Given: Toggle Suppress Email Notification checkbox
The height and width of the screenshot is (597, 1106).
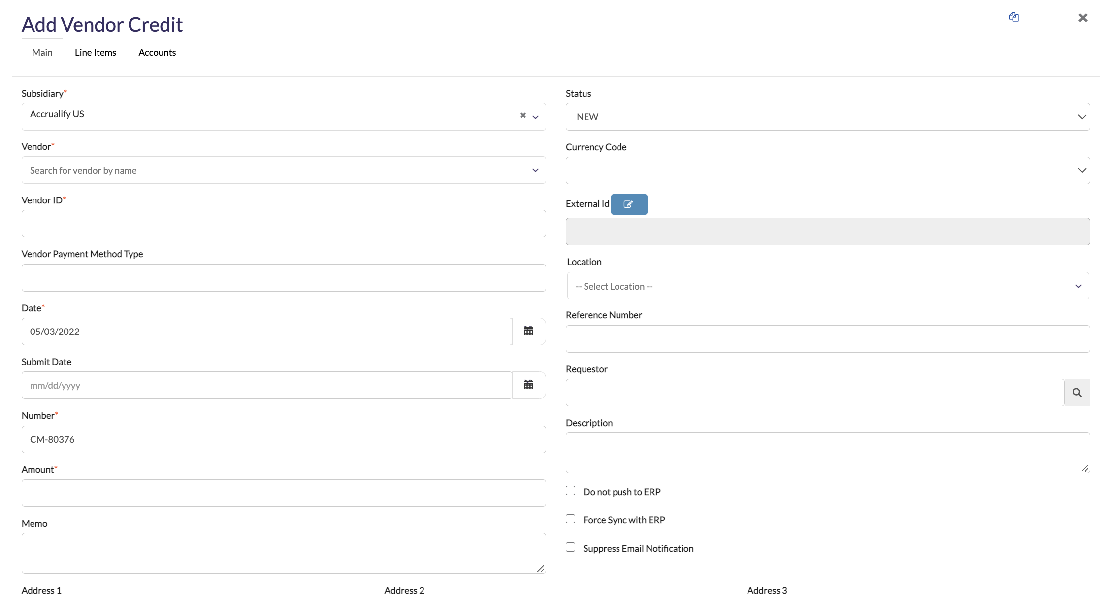Looking at the screenshot, I should tap(571, 547).
